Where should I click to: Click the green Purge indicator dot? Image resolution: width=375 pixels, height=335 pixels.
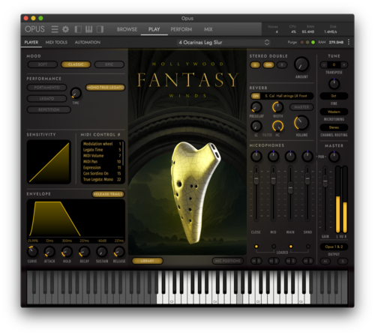[313, 42]
